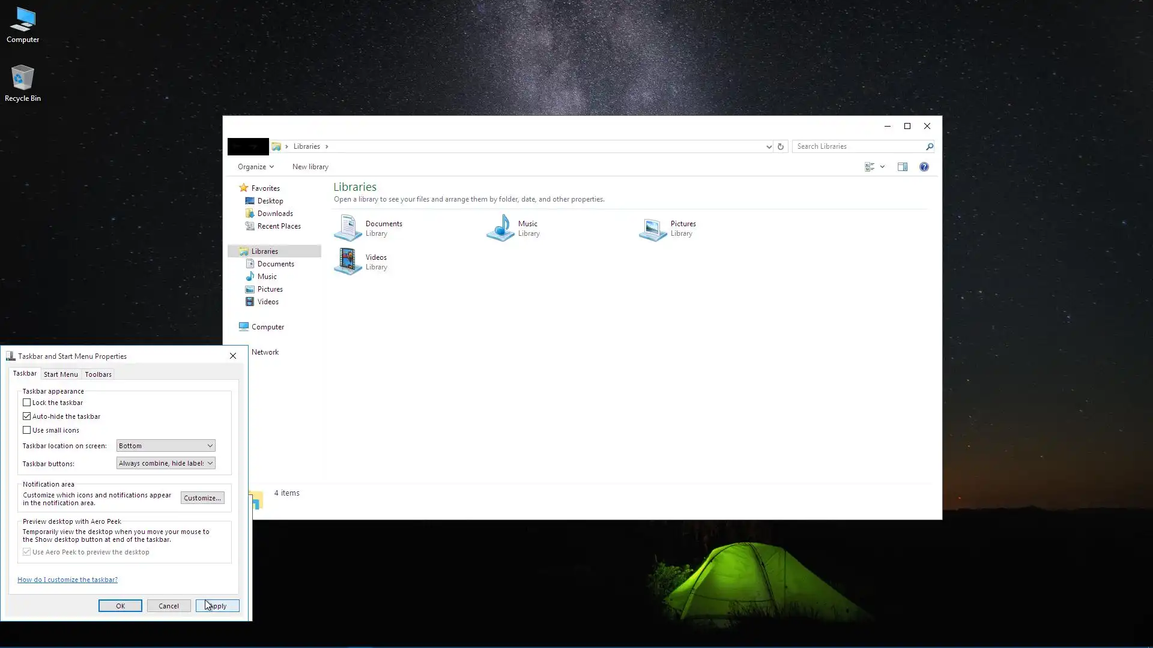Switch to the Start Menu tab
Image resolution: width=1153 pixels, height=648 pixels.
tap(61, 374)
